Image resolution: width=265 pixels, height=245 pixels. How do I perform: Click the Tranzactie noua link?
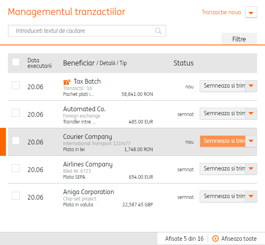(221, 12)
